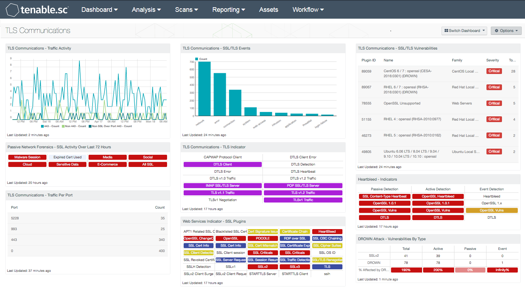Click the Critical badge for plugin 51155

pyautogui.click(x=494, y=119)
